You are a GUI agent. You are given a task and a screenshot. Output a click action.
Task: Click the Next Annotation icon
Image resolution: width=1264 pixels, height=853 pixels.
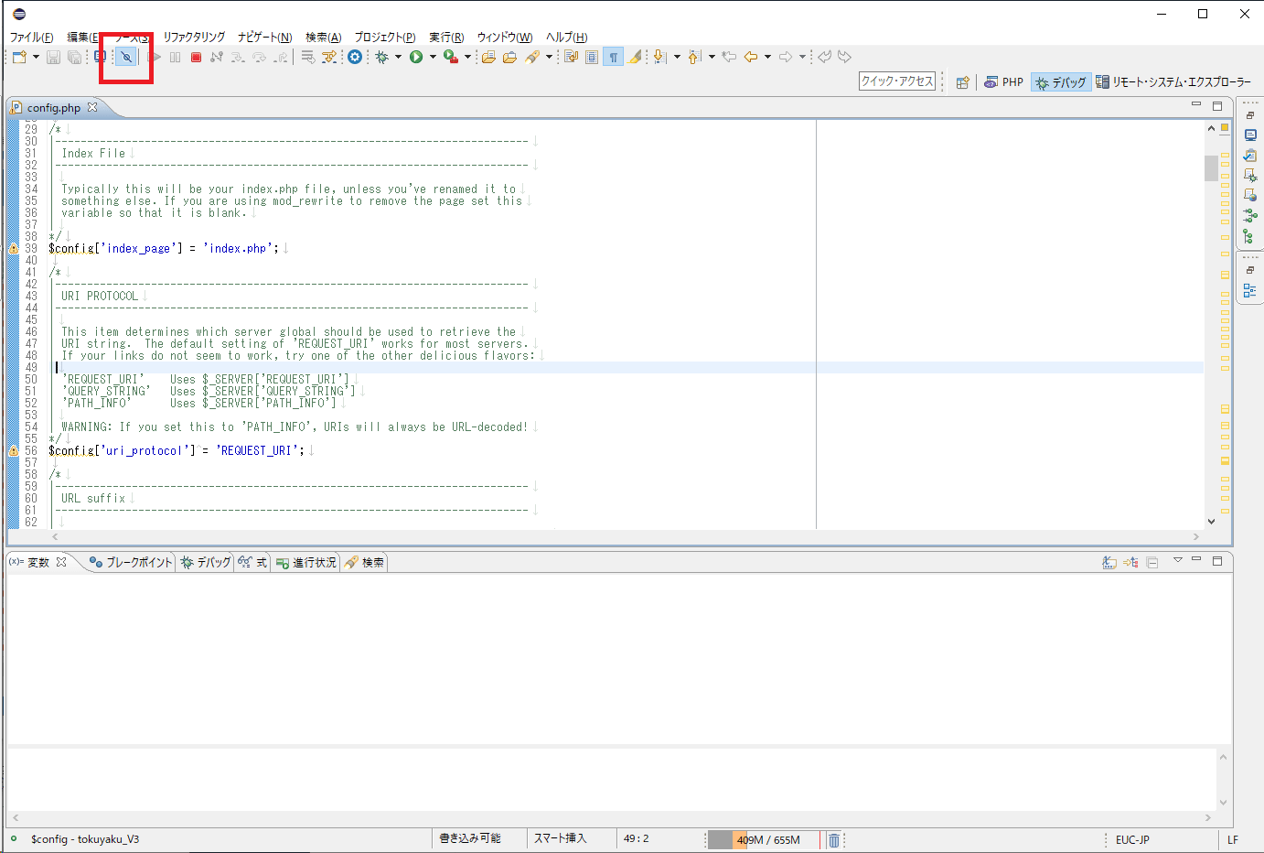(x=659, y=57)
